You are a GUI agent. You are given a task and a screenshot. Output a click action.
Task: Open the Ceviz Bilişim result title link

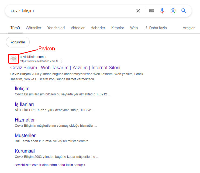[x=65, y=68]
